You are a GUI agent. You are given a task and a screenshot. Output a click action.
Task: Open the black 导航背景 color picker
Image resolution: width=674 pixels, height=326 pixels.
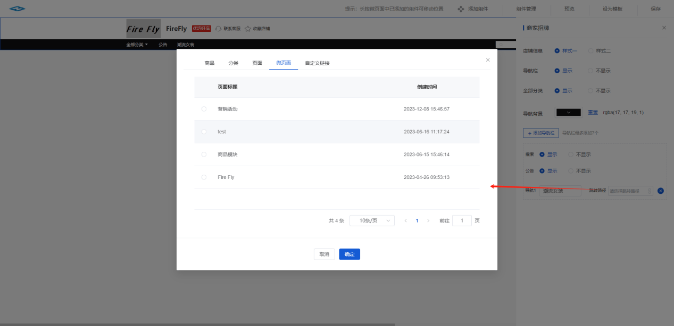tap(569, 113)
